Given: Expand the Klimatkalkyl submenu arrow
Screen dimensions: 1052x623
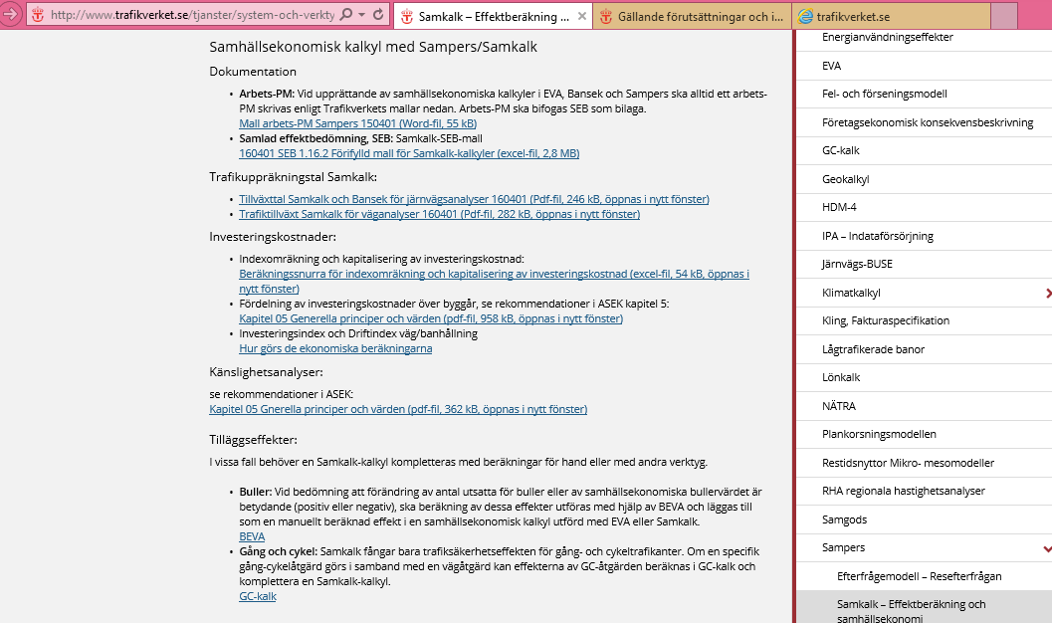Looking at the screenshot, I should pos(1047,293).
